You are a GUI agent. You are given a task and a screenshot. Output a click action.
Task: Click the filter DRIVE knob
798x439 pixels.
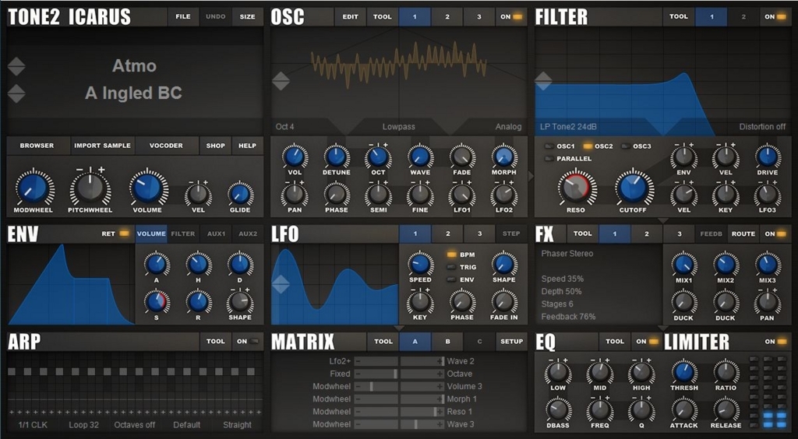tap(768, 156)
